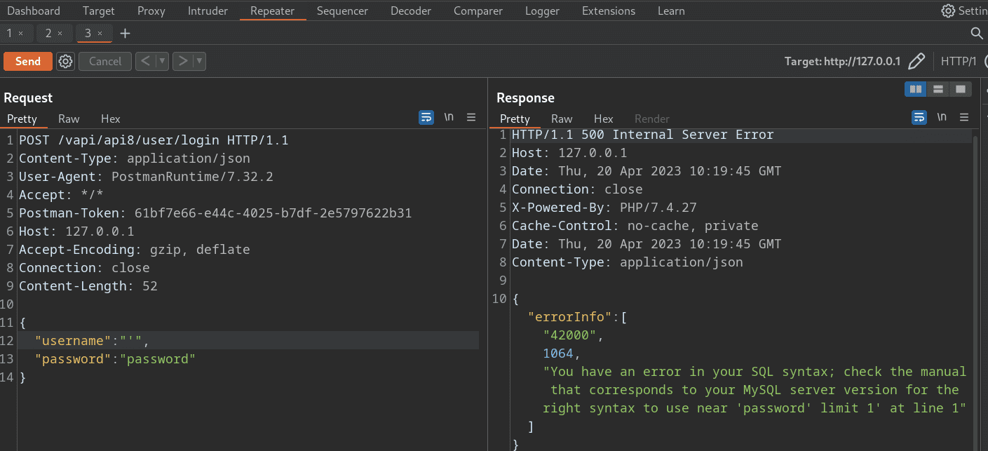Send the request

(28, 61)
